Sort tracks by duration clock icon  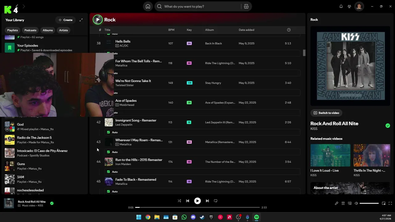click(289, 30)
